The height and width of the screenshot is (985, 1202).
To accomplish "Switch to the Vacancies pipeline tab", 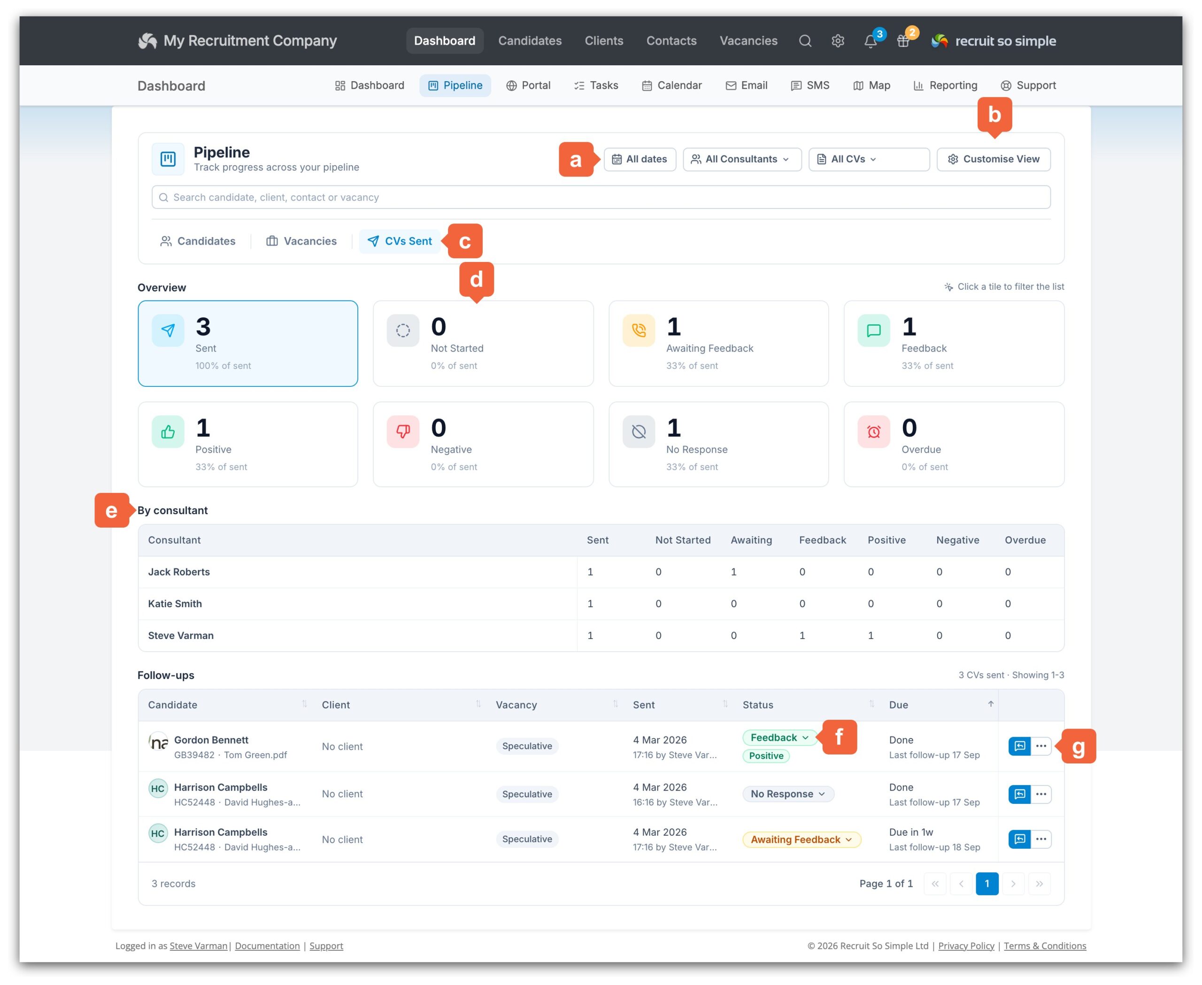I will point(301,241).
